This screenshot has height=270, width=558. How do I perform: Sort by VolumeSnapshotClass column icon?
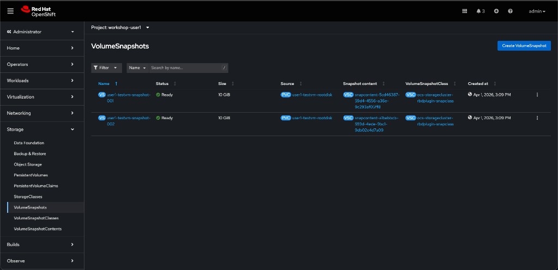coord(454,84)
